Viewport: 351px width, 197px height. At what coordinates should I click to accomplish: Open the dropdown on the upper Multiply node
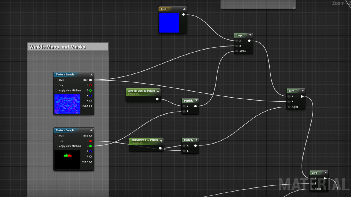(x=196, y=101)
